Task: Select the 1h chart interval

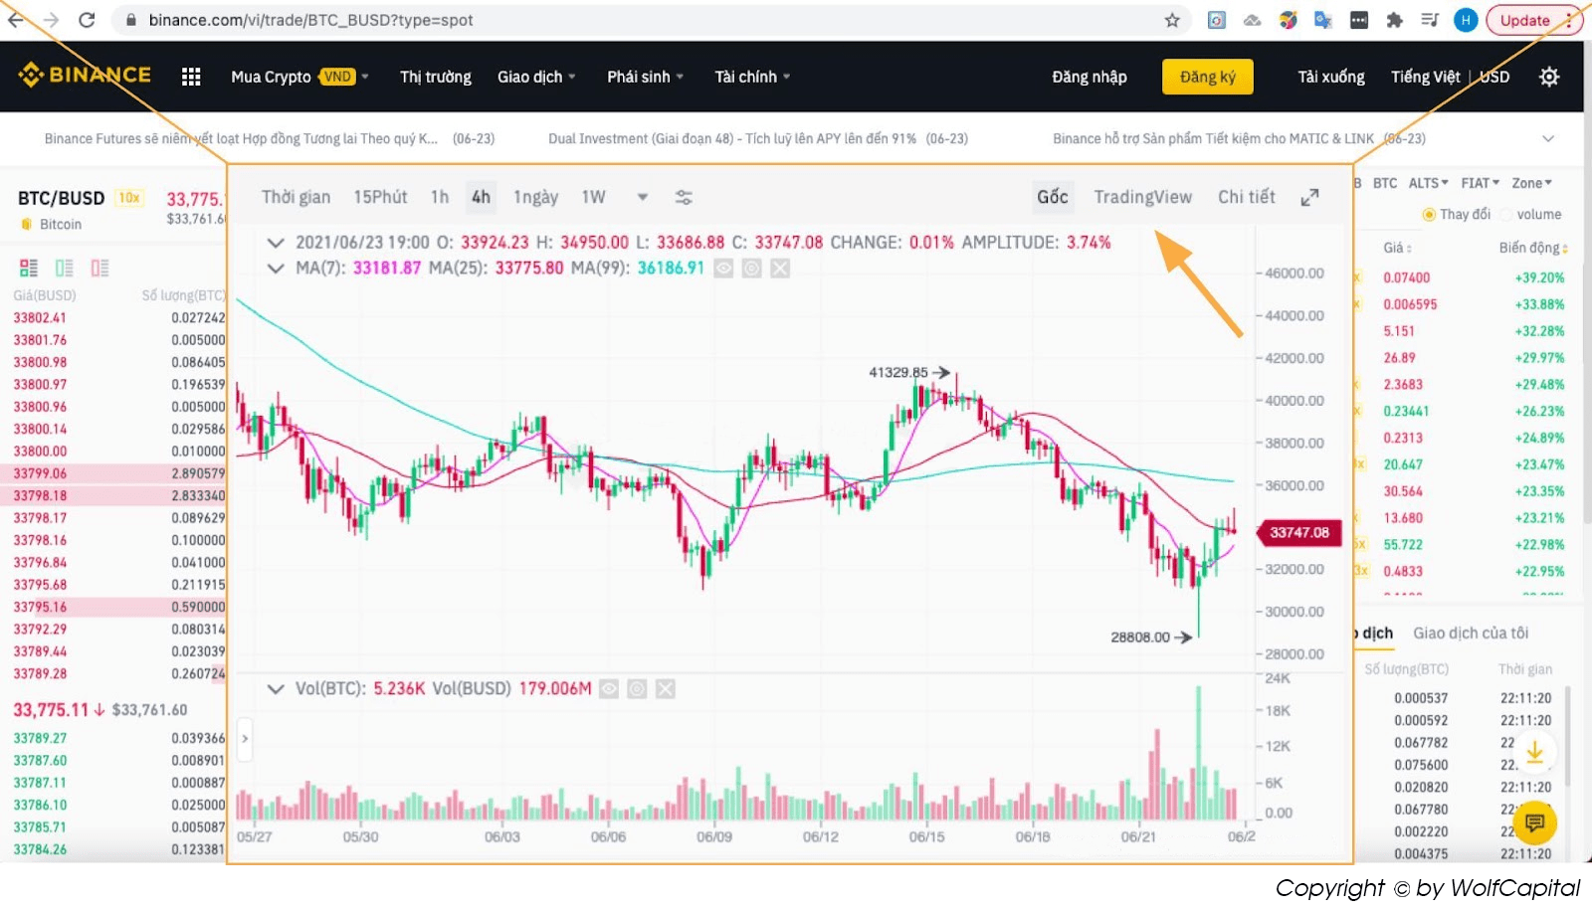Action: 439,197
